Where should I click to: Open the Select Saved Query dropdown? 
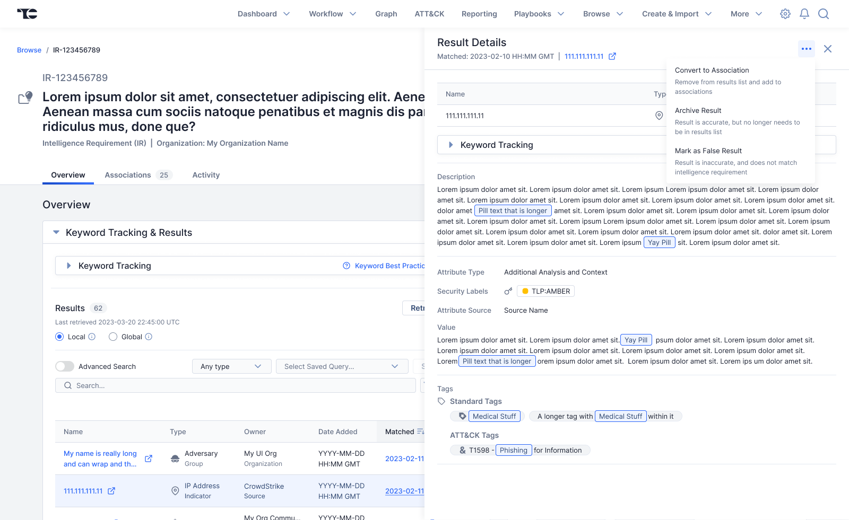click(x=342, y=366)
